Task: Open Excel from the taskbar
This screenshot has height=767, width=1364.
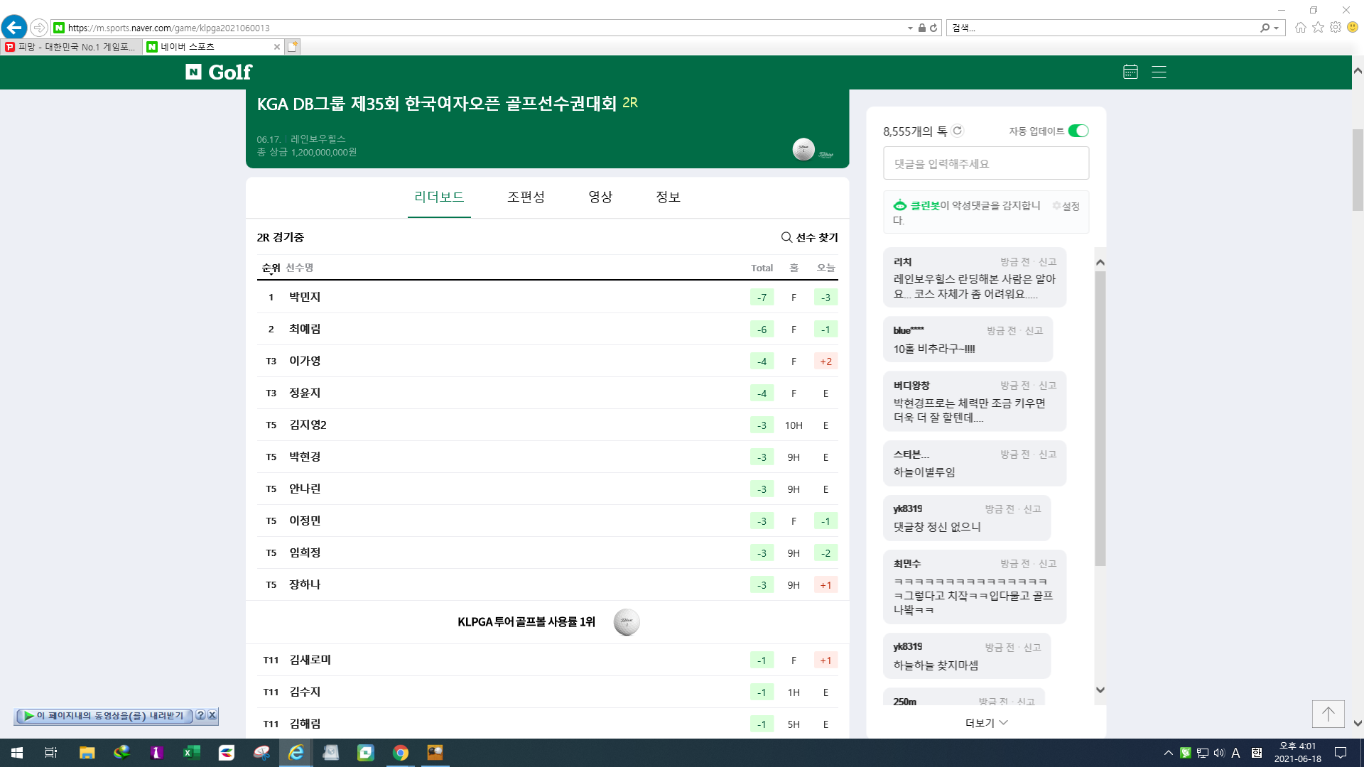Action: 191,753
